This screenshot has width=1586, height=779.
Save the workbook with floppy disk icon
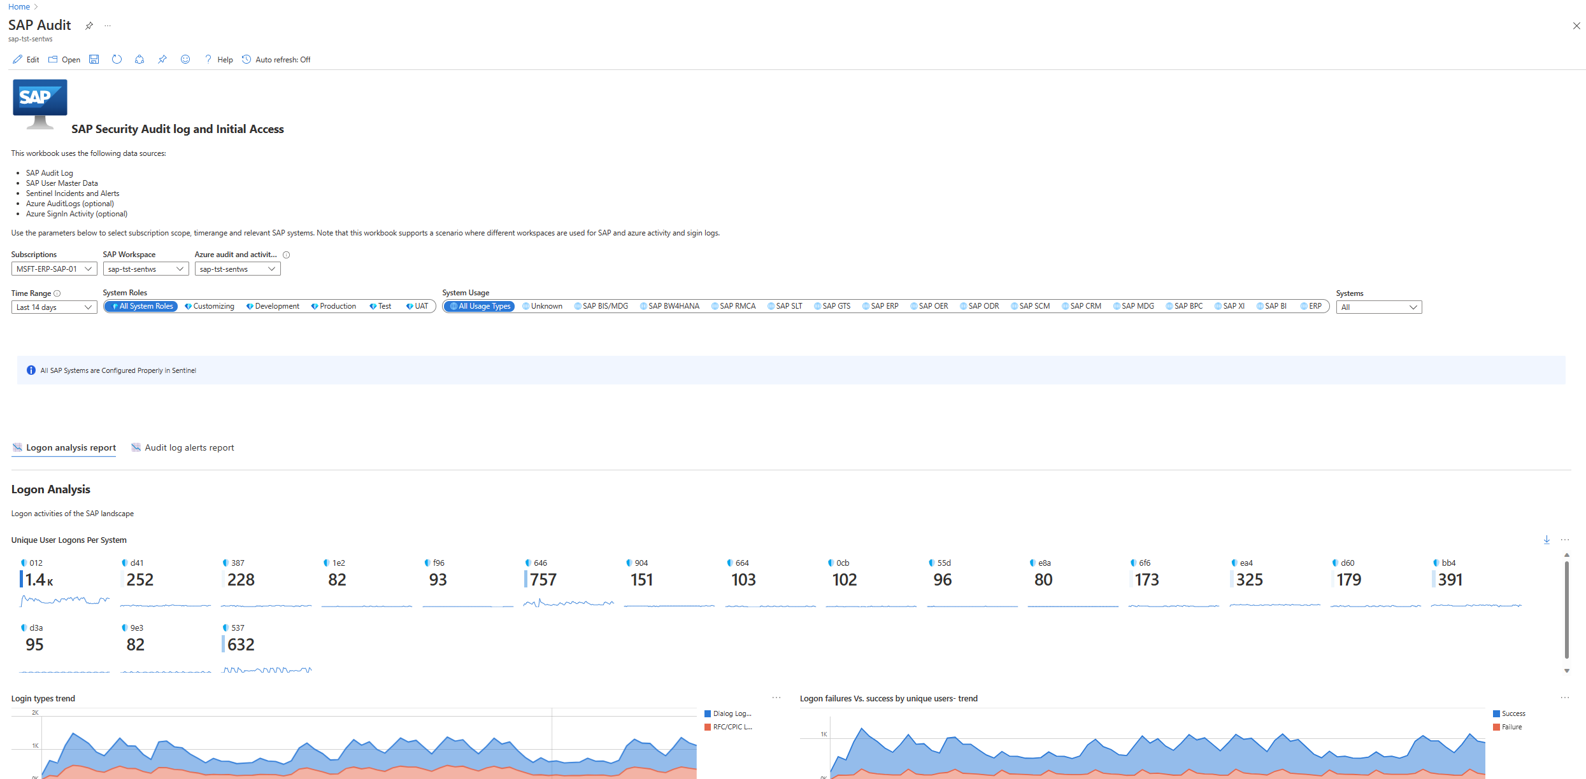[x=94, y=59]
